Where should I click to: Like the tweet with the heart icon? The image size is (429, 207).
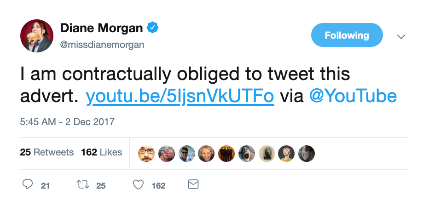(138, 185)
